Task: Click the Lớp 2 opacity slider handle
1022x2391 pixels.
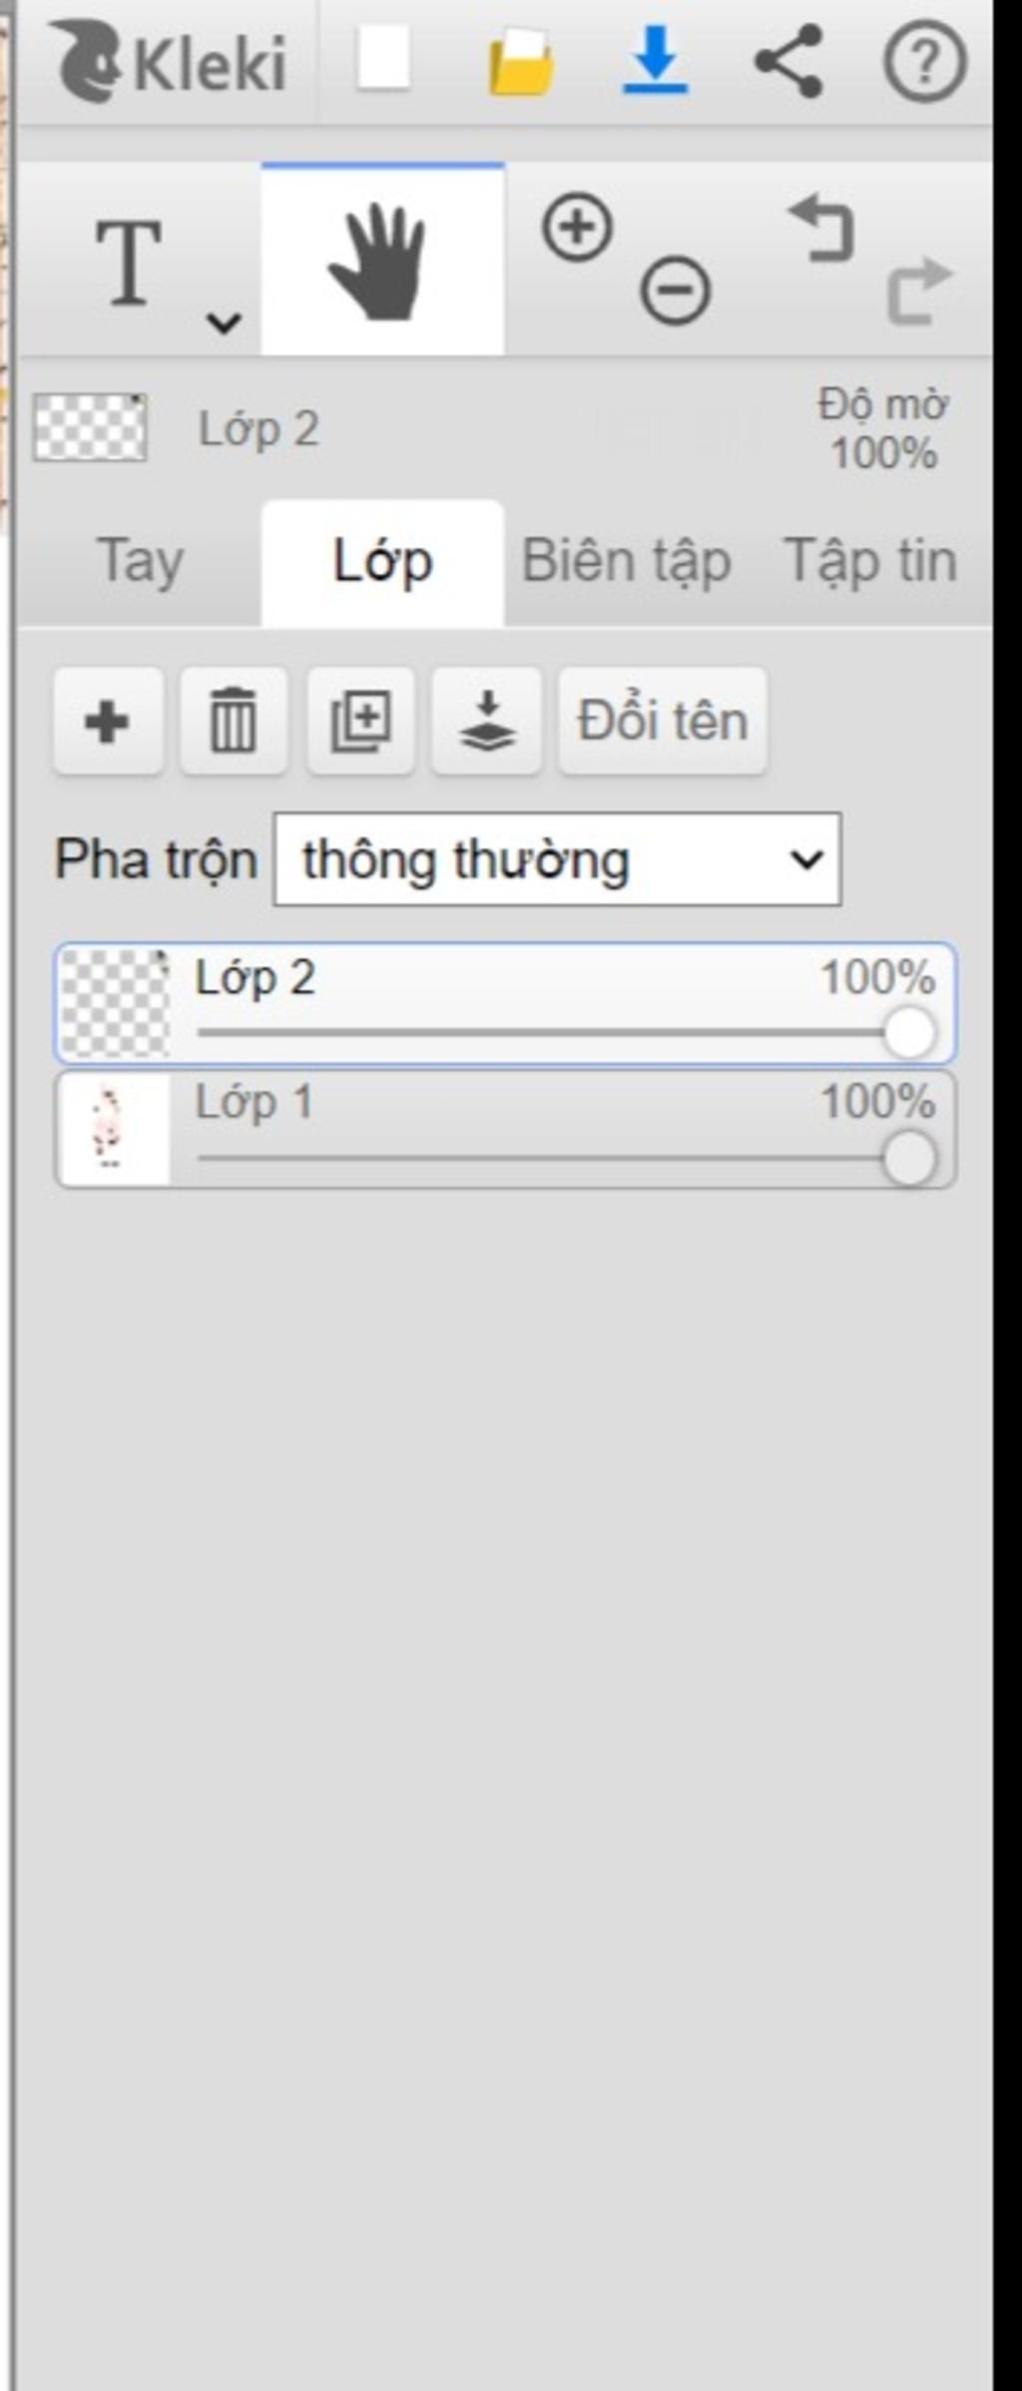Action: click(x=909, y=1032)
